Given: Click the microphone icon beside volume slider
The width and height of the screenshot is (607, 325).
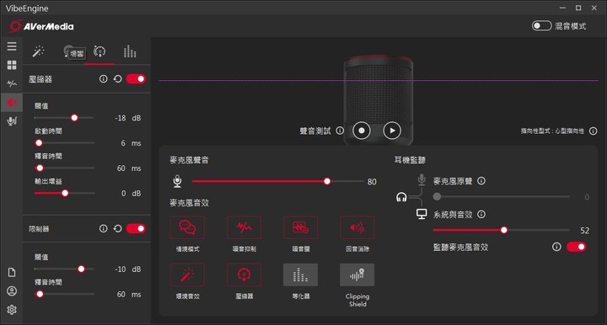Looking at the screenshot, I should (177, 181).
